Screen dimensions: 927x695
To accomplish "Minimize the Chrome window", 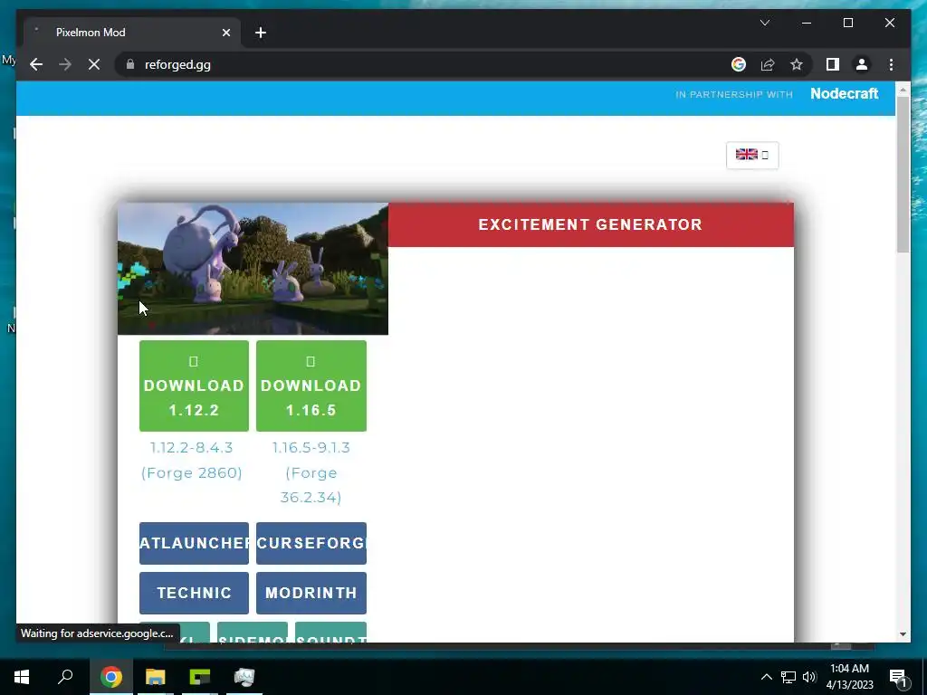I will coord(807,23).
